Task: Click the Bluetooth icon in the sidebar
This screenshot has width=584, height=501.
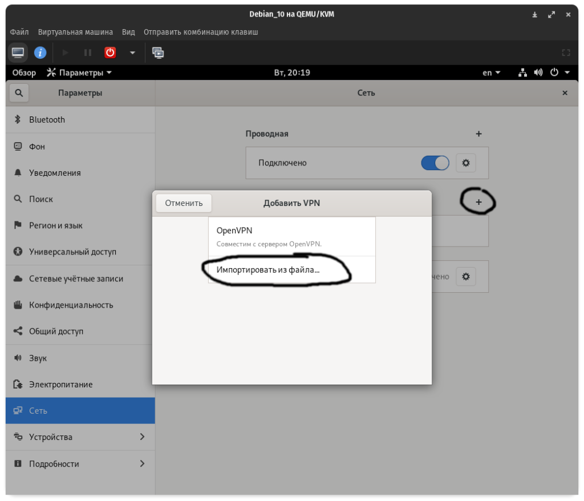Action: coord(18,120)
